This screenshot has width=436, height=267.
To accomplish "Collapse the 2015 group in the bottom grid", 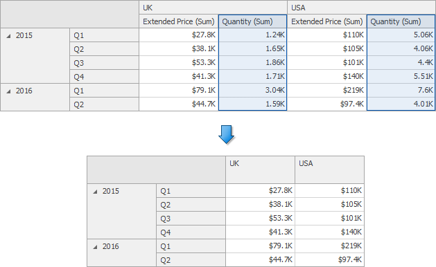I will pyautogui.click(x=96, y=192).
